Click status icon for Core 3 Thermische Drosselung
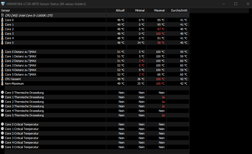This screenshot has width=252, height=154. (2, 106)
